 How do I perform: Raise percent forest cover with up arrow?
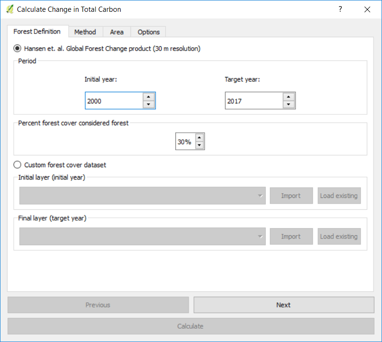(x=200, y=138)
